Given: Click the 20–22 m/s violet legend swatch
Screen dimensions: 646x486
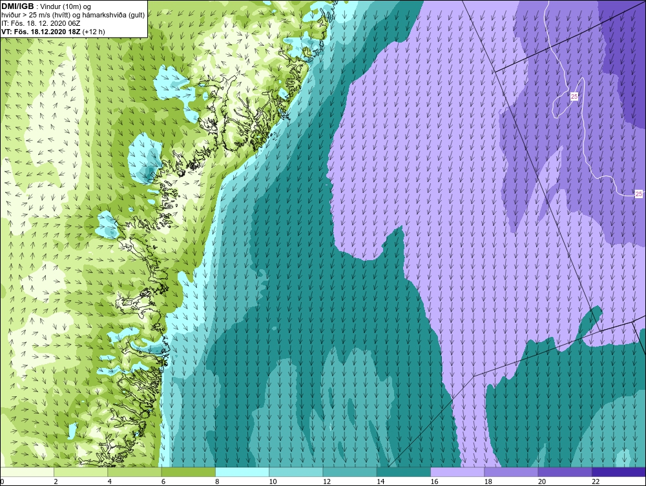Looking at the screenshot, I should point(565,472).
